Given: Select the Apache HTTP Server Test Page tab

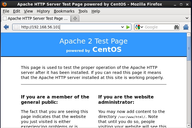Looking at the screenshot, I should [x=36, y=18].
